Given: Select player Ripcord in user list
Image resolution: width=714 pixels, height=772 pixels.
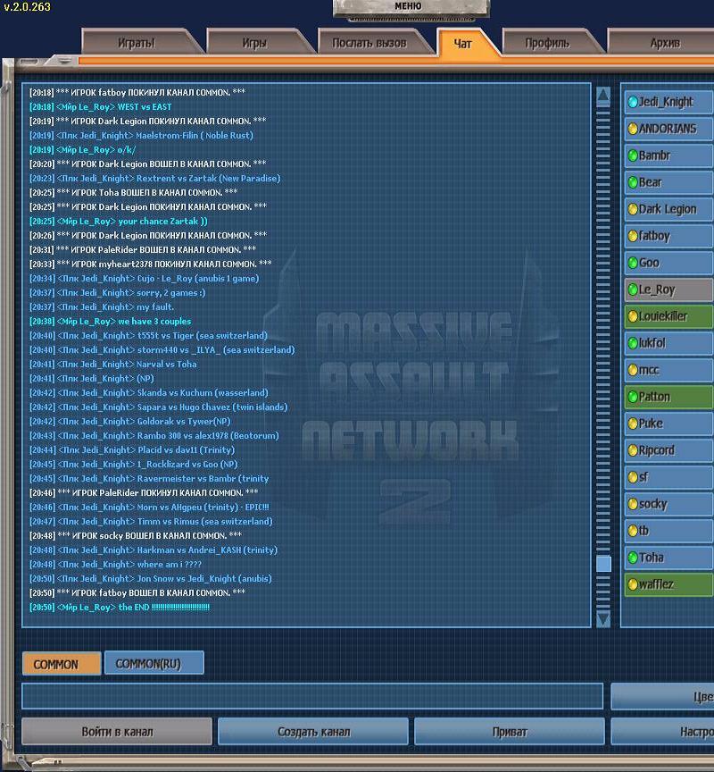Looking at the screenshot, I should click(668, 450).
